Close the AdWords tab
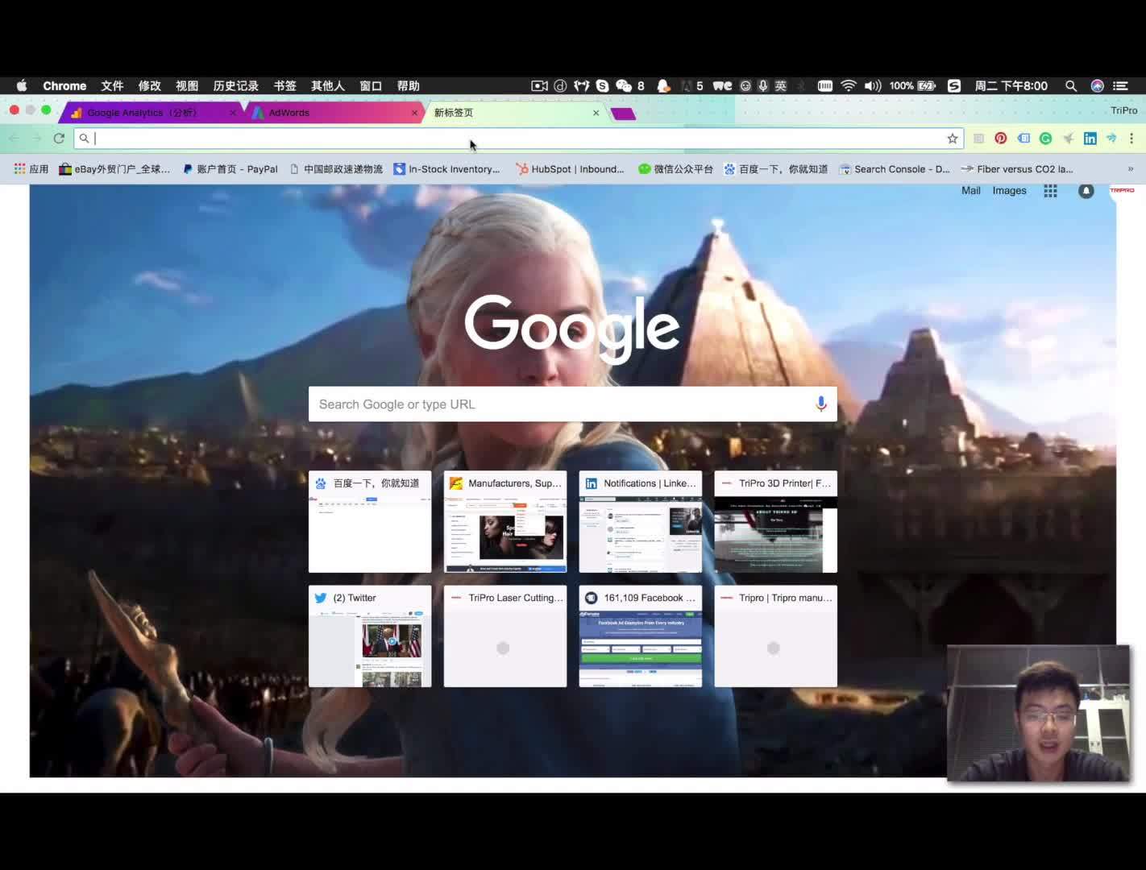The height and width of the screenshot is (870, 1146). (x=414, y=113)
